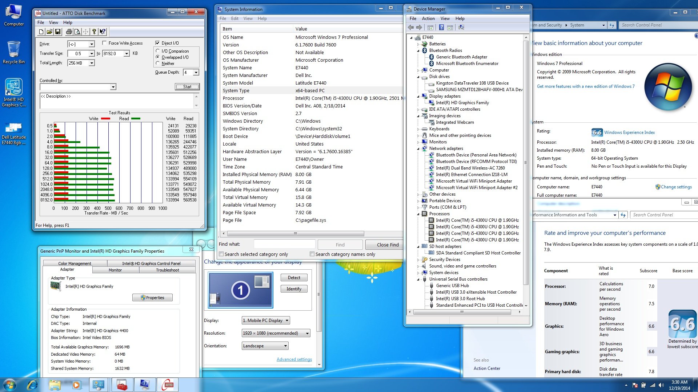Viewport: 698px width, 392px height.
Task: Click the Find what input field
Action: 284,244
